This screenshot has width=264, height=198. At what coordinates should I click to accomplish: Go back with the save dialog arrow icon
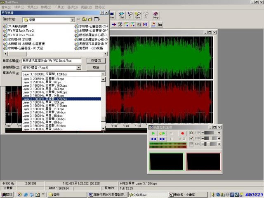78,19
